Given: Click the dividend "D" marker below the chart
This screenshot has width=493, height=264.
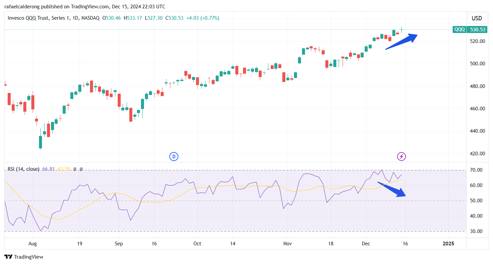Looking at the screenshot, I should pos(174,156).
